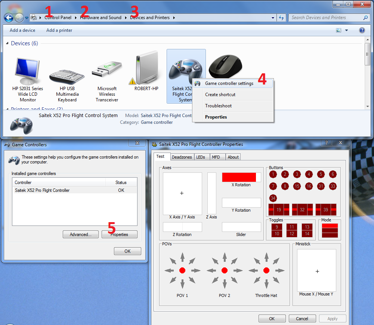The width and height of the screenshot is (374, 325).
Task: Click Cancel in Saitek Properties dialog
Action: (302, 319)
